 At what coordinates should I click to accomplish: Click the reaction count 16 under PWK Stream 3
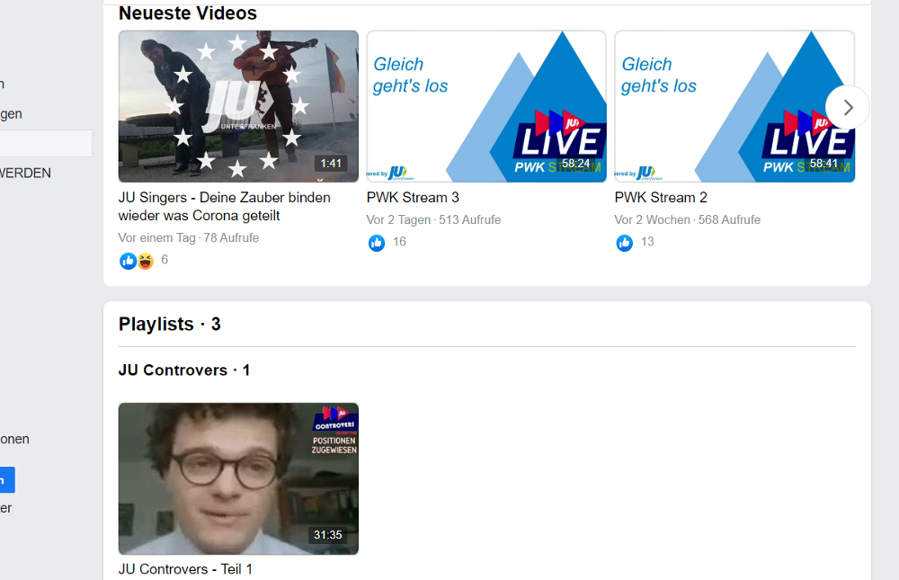399,242
